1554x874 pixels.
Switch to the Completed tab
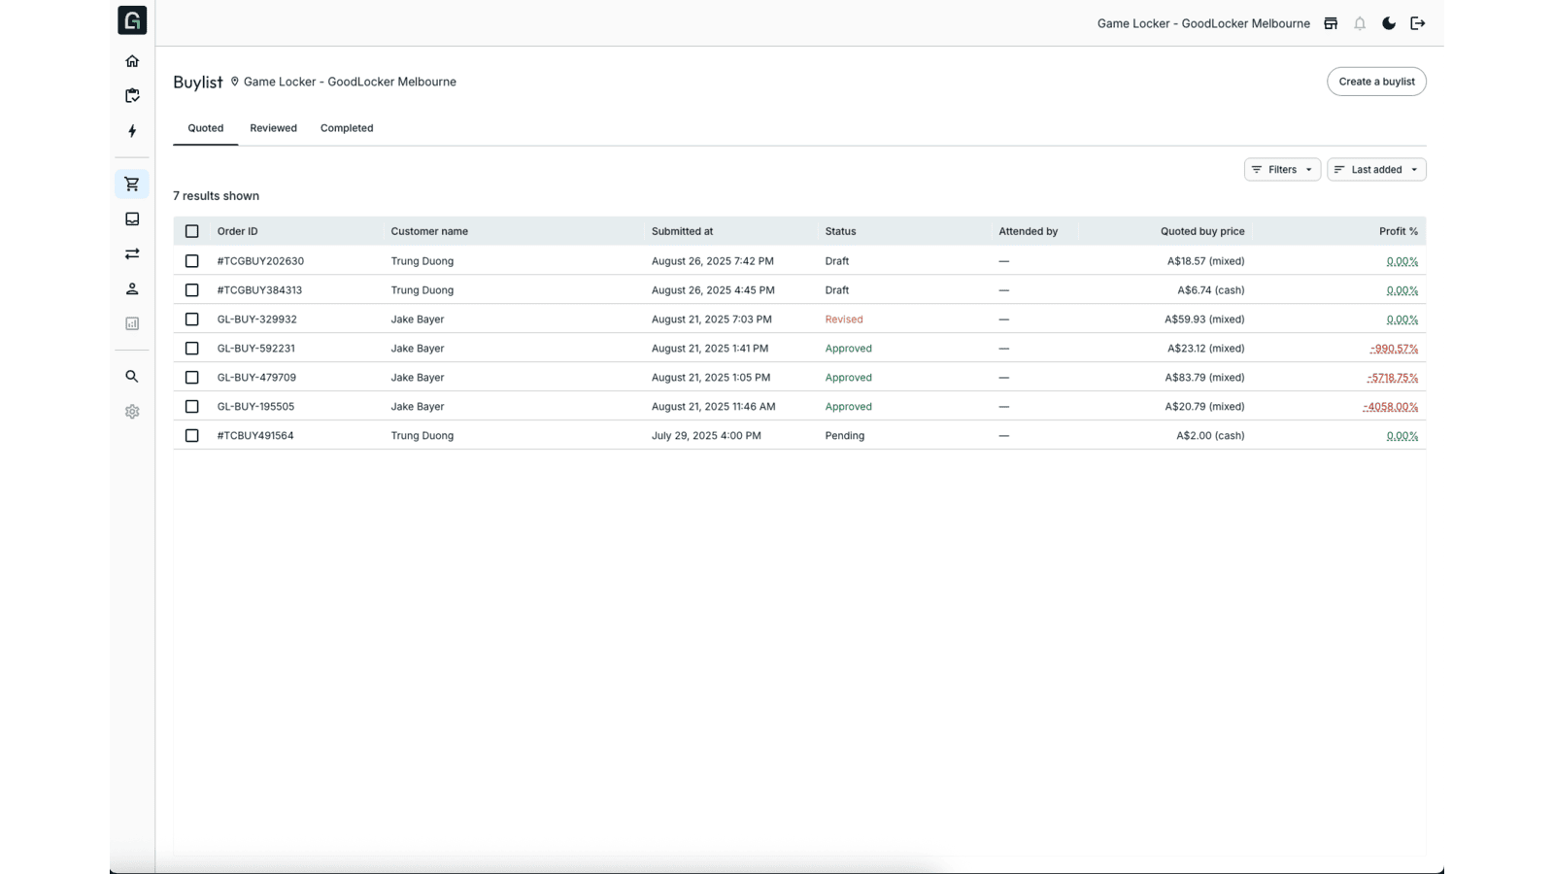(347, 128)
